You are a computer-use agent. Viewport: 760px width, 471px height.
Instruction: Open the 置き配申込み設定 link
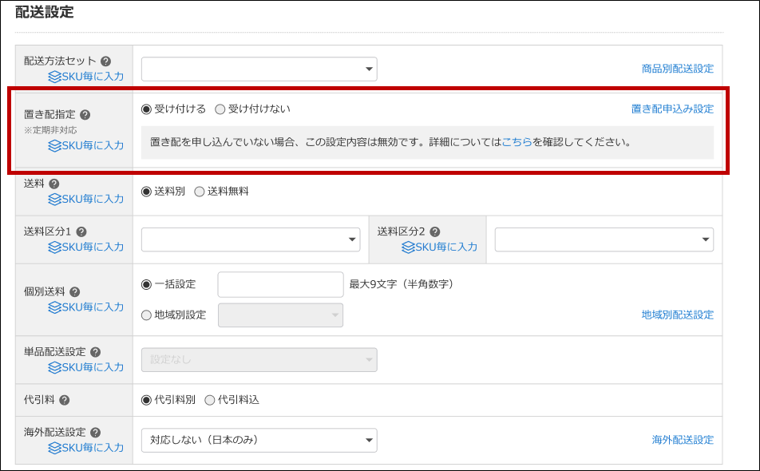(672, 109)
